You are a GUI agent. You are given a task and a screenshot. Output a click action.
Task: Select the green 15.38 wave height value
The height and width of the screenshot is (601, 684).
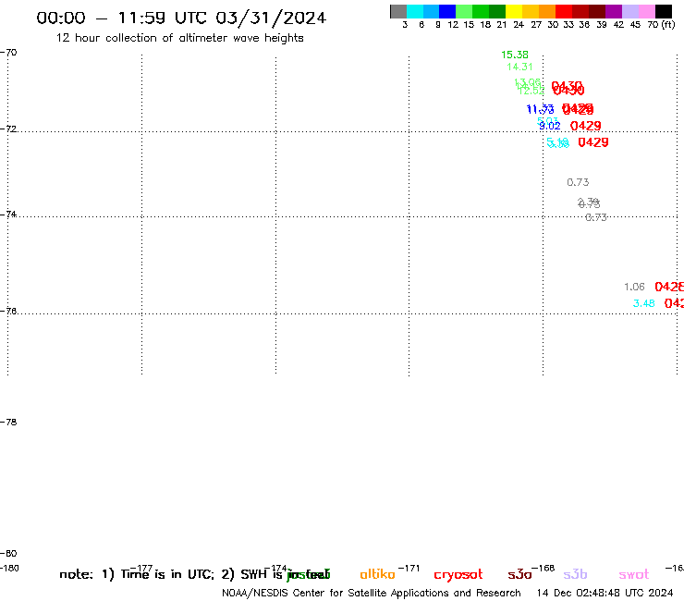pos(514,55)
